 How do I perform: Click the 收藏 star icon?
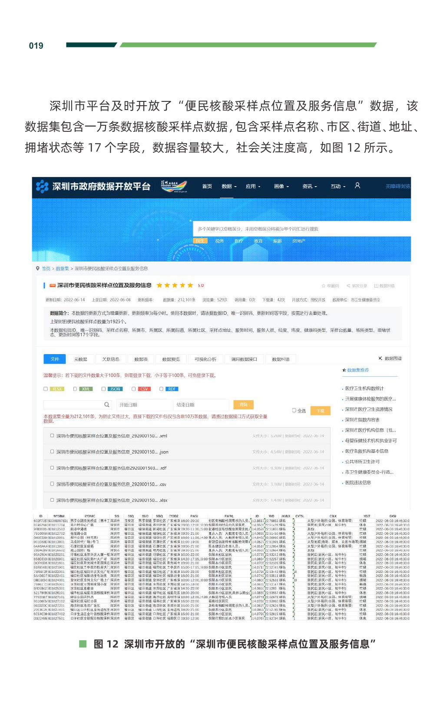tap(324, 286)
